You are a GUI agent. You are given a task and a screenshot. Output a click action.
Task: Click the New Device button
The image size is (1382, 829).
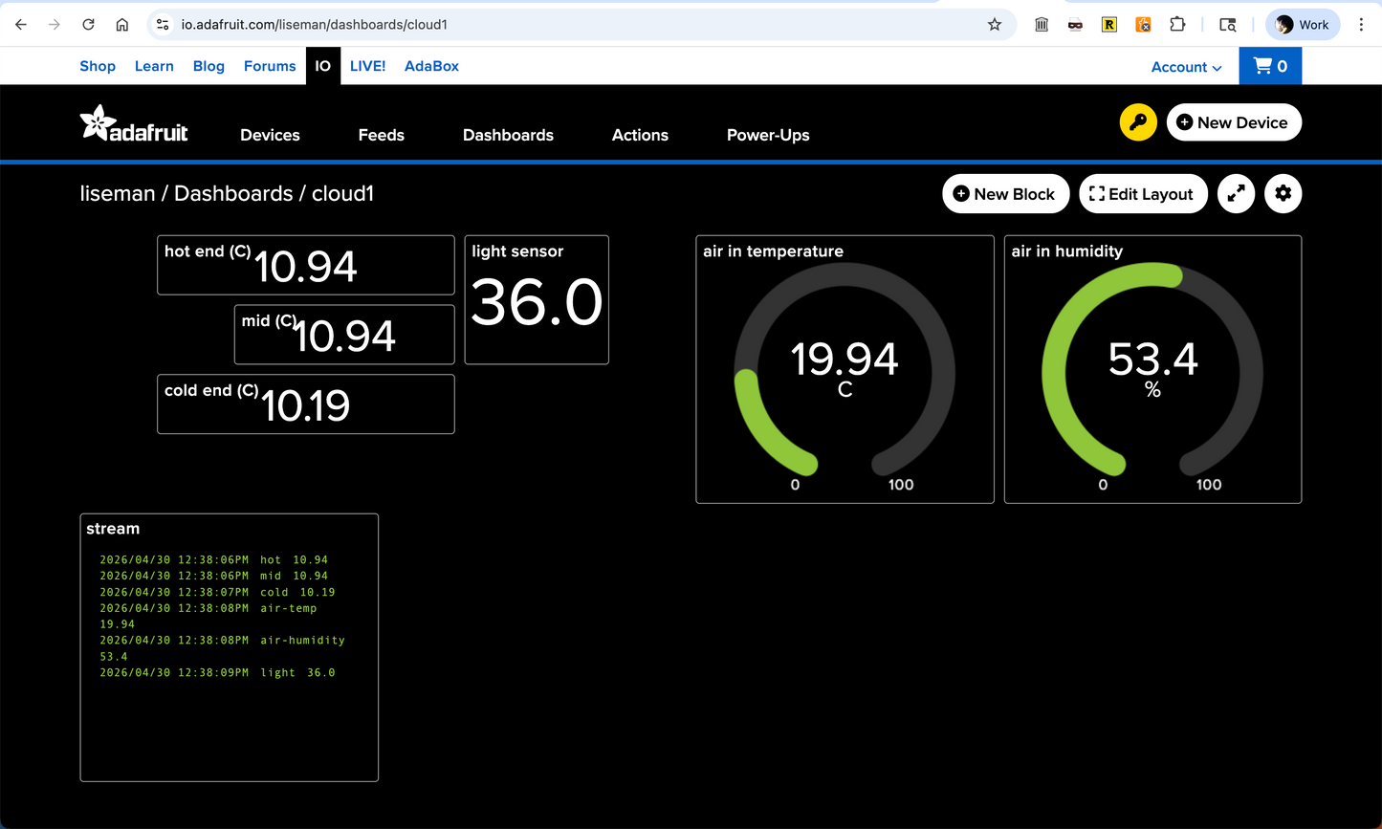pyautogui.click(x=1234, y=122)
